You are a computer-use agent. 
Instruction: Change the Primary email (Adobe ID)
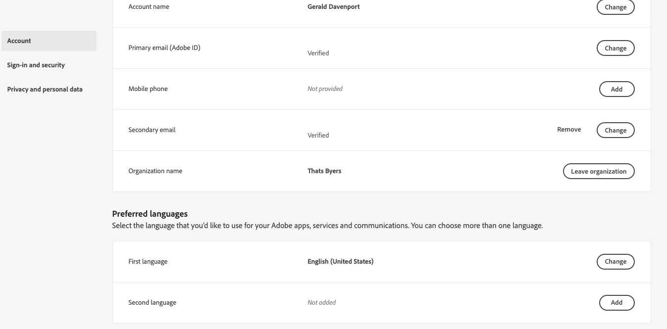click(616, 48)
